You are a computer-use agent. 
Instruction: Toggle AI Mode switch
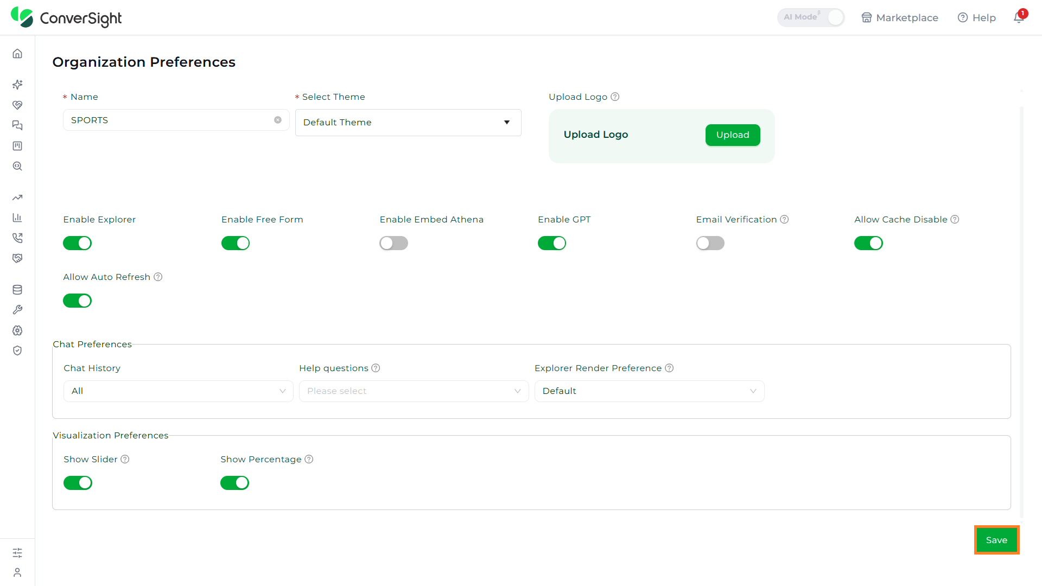click(811, 17)
